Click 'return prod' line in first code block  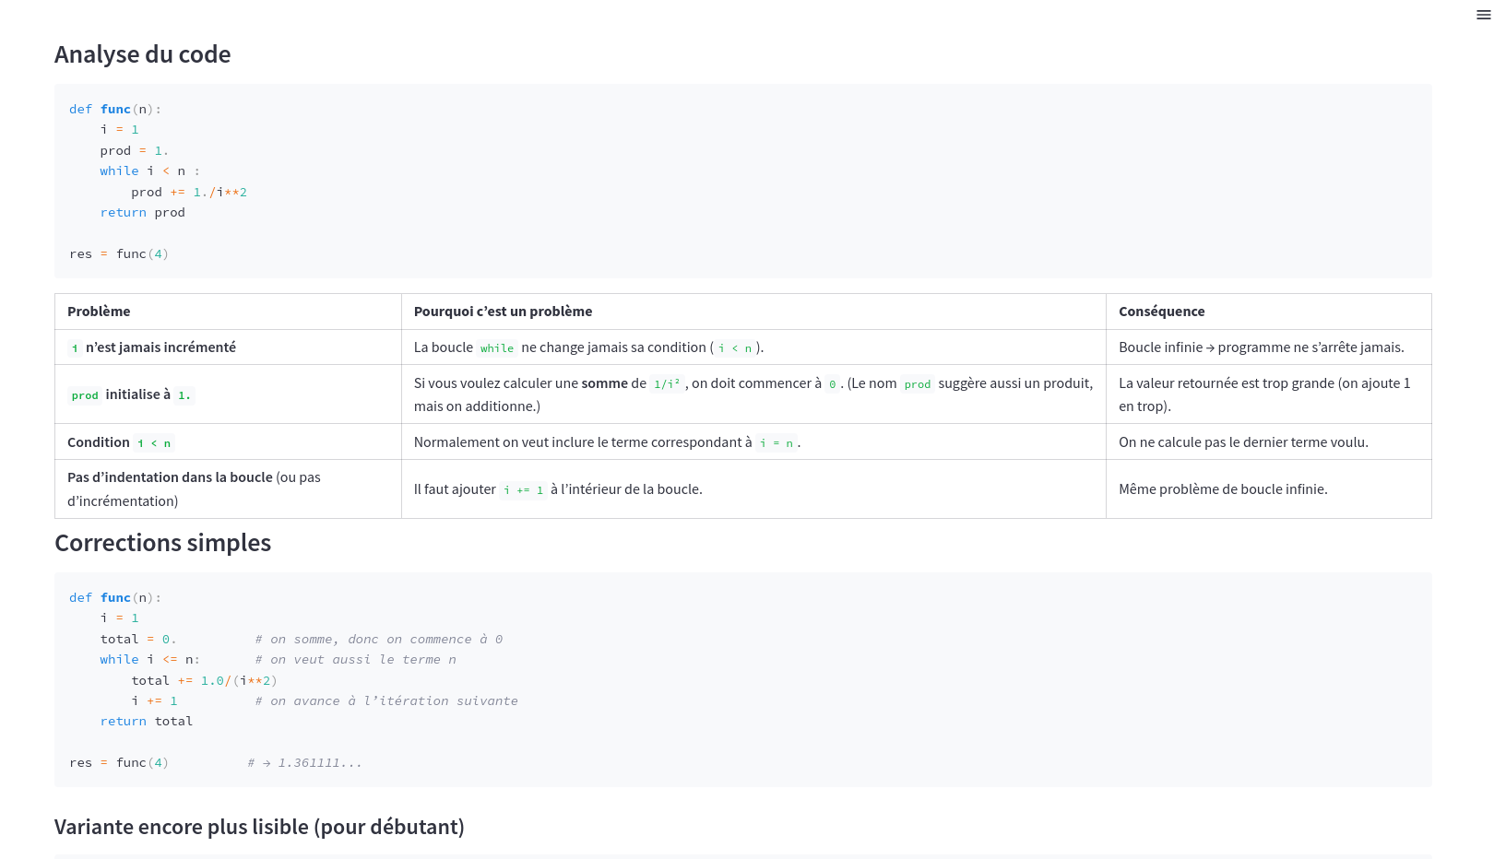coord(142,213)
